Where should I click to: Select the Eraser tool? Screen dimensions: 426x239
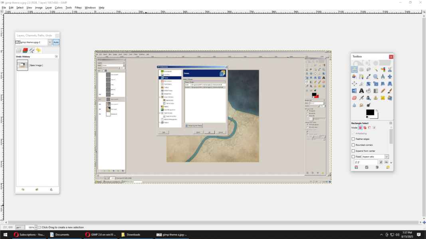pyautogui.click(x=354, y=98)
